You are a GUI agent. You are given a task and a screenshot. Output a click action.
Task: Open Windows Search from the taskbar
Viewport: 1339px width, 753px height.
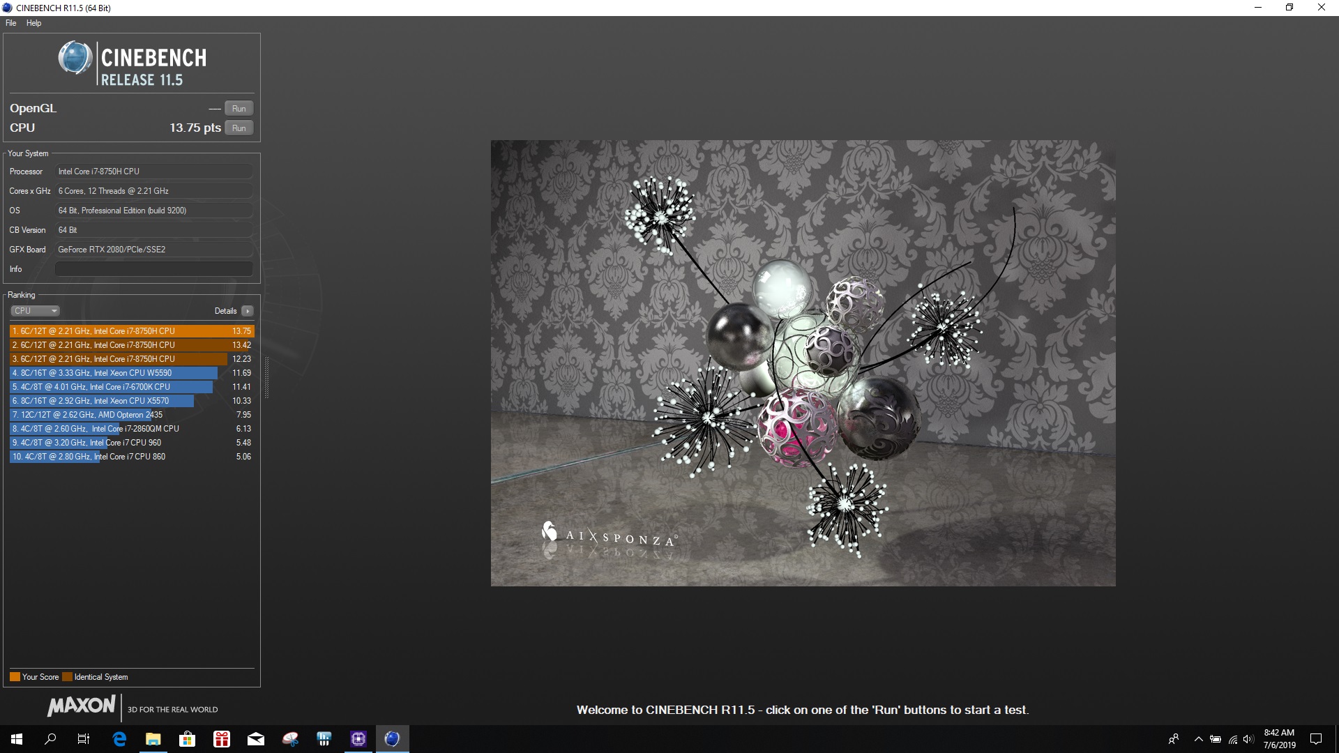(50, 739)
